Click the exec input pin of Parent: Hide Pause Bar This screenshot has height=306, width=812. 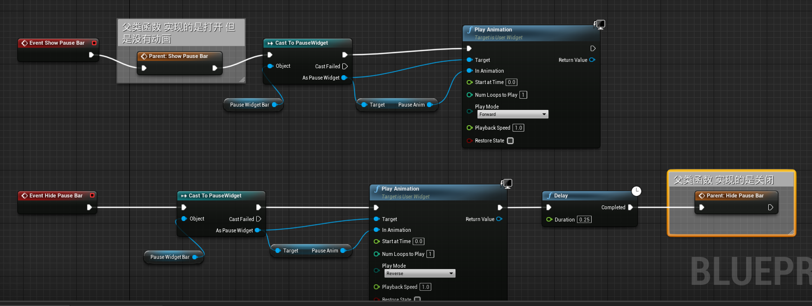702,207
